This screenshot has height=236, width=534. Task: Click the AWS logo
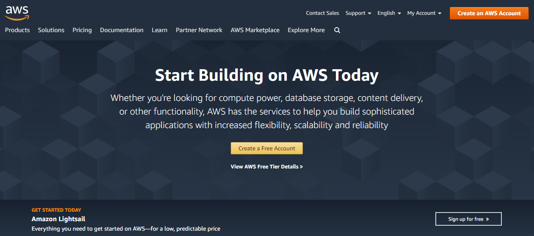pos(17,13)
